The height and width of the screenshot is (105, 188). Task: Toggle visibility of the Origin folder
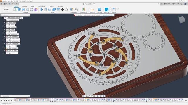(7, 25)
